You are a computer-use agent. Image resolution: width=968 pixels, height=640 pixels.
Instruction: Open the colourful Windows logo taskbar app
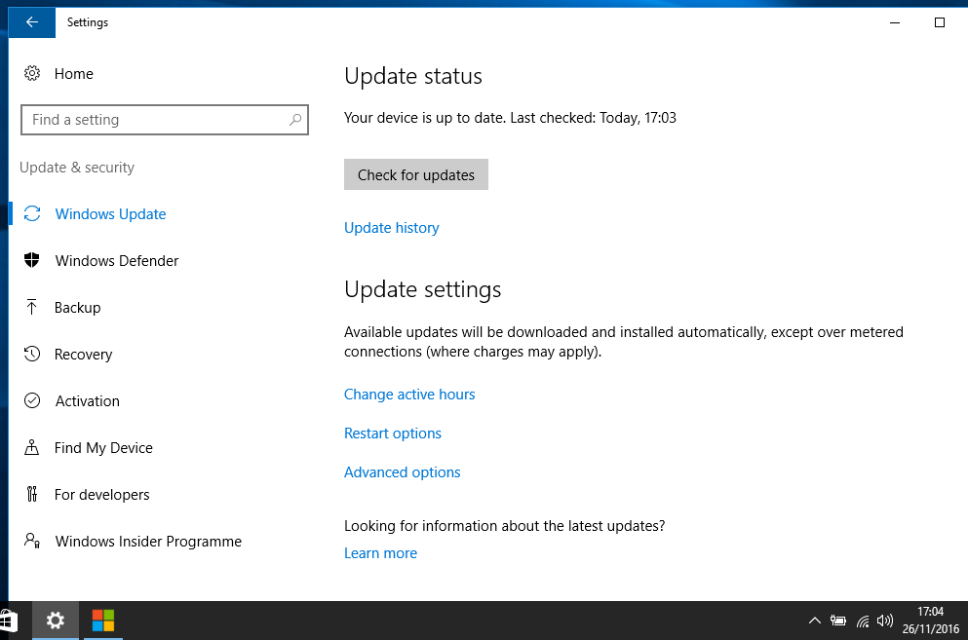pos(103,621)
